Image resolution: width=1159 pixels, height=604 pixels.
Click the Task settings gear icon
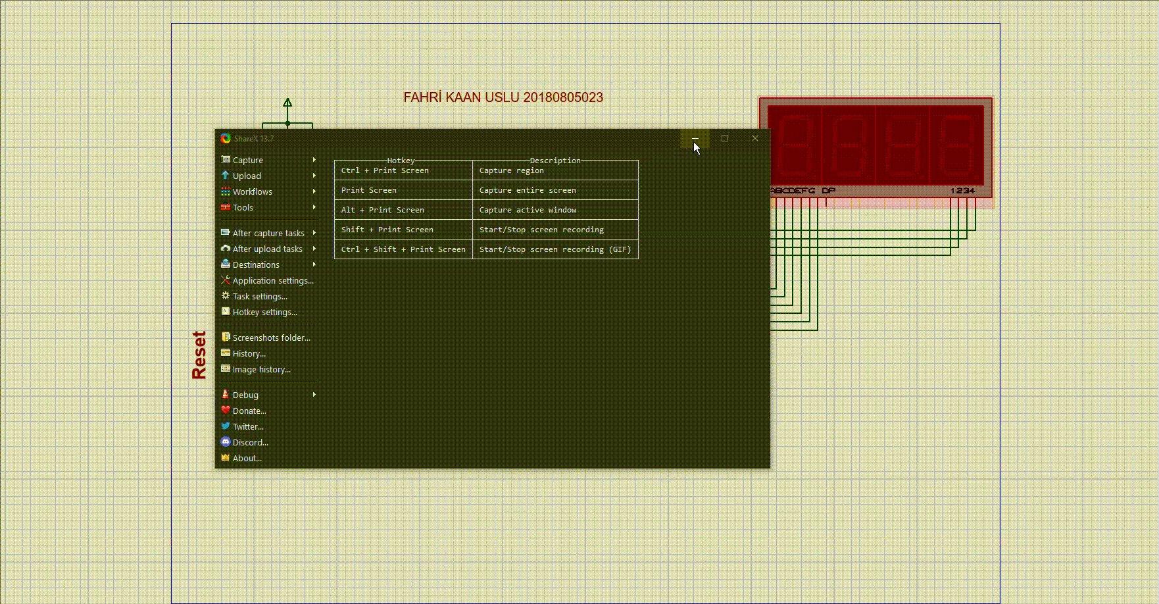(x=226, y=296)
